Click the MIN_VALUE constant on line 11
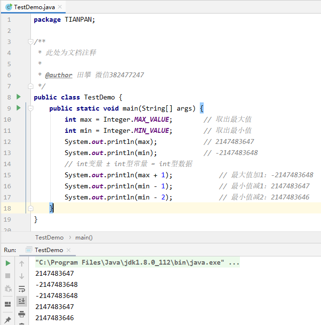The height and width of the screenshot is (325, 321). (x=152, y=130)
